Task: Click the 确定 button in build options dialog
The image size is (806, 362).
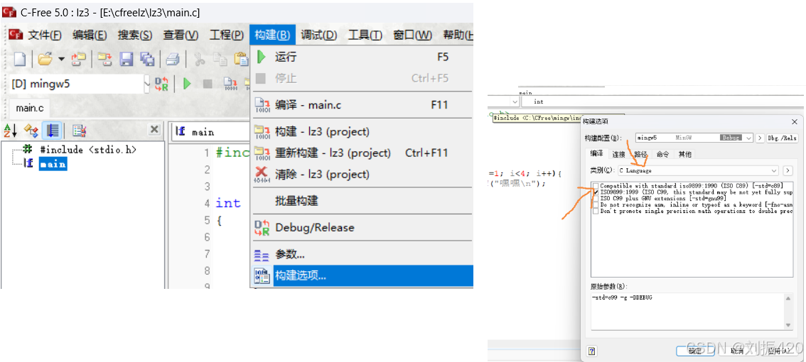Action: 694,351
